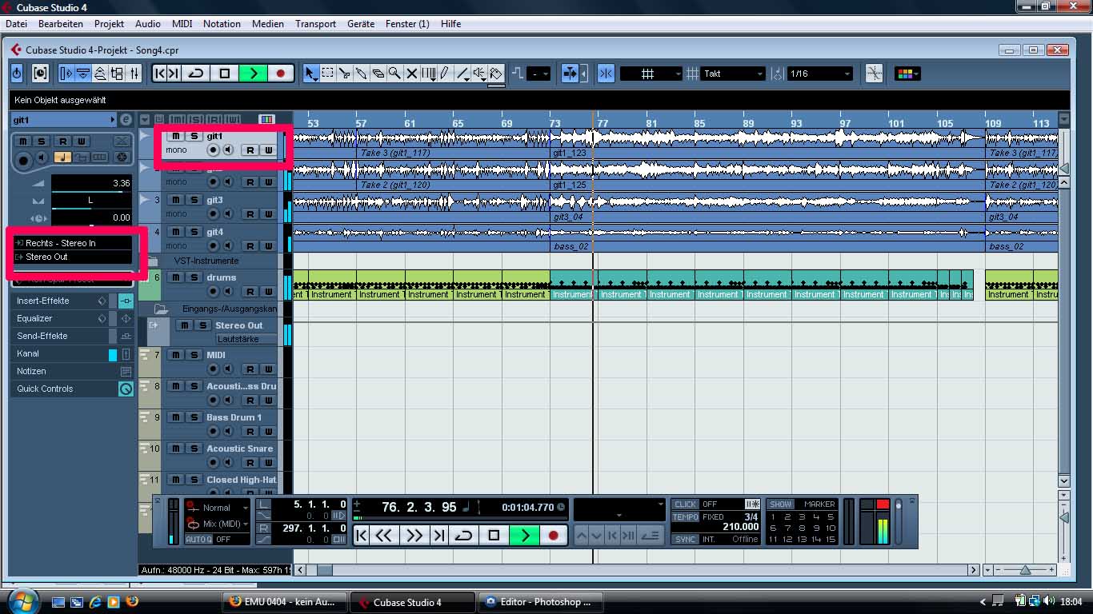Select the Zoom magnifier tool

click(395, 74)
